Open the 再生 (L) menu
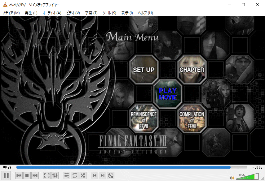This screenshot has width=265, height=181. pos(31,13)
